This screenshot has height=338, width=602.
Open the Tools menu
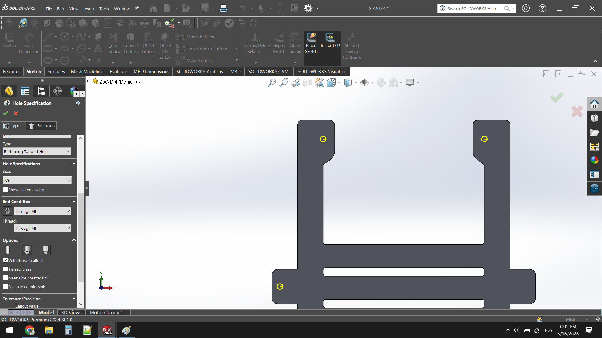click(x=104, y=9)
